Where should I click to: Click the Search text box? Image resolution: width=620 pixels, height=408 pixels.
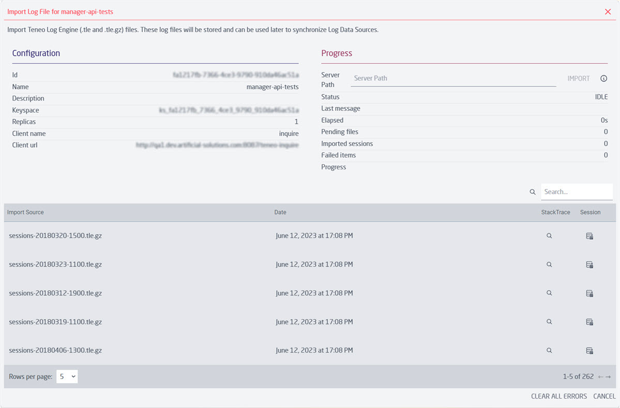coord(577,192)
